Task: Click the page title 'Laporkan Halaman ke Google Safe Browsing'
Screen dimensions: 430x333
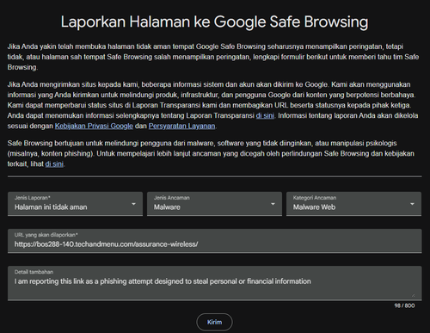Action: pyautogui.click(x=214, y=22)
